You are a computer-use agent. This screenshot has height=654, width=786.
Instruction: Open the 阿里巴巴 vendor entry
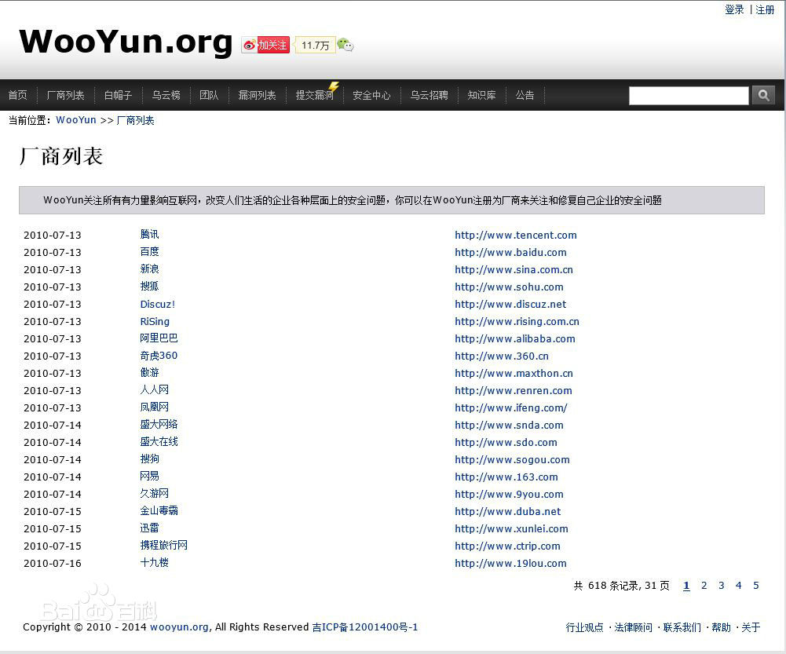(x=159, y=338)
